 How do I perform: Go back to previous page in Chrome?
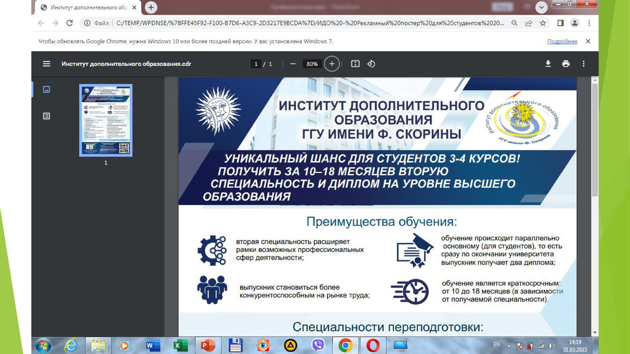click(x=41, y=23)
